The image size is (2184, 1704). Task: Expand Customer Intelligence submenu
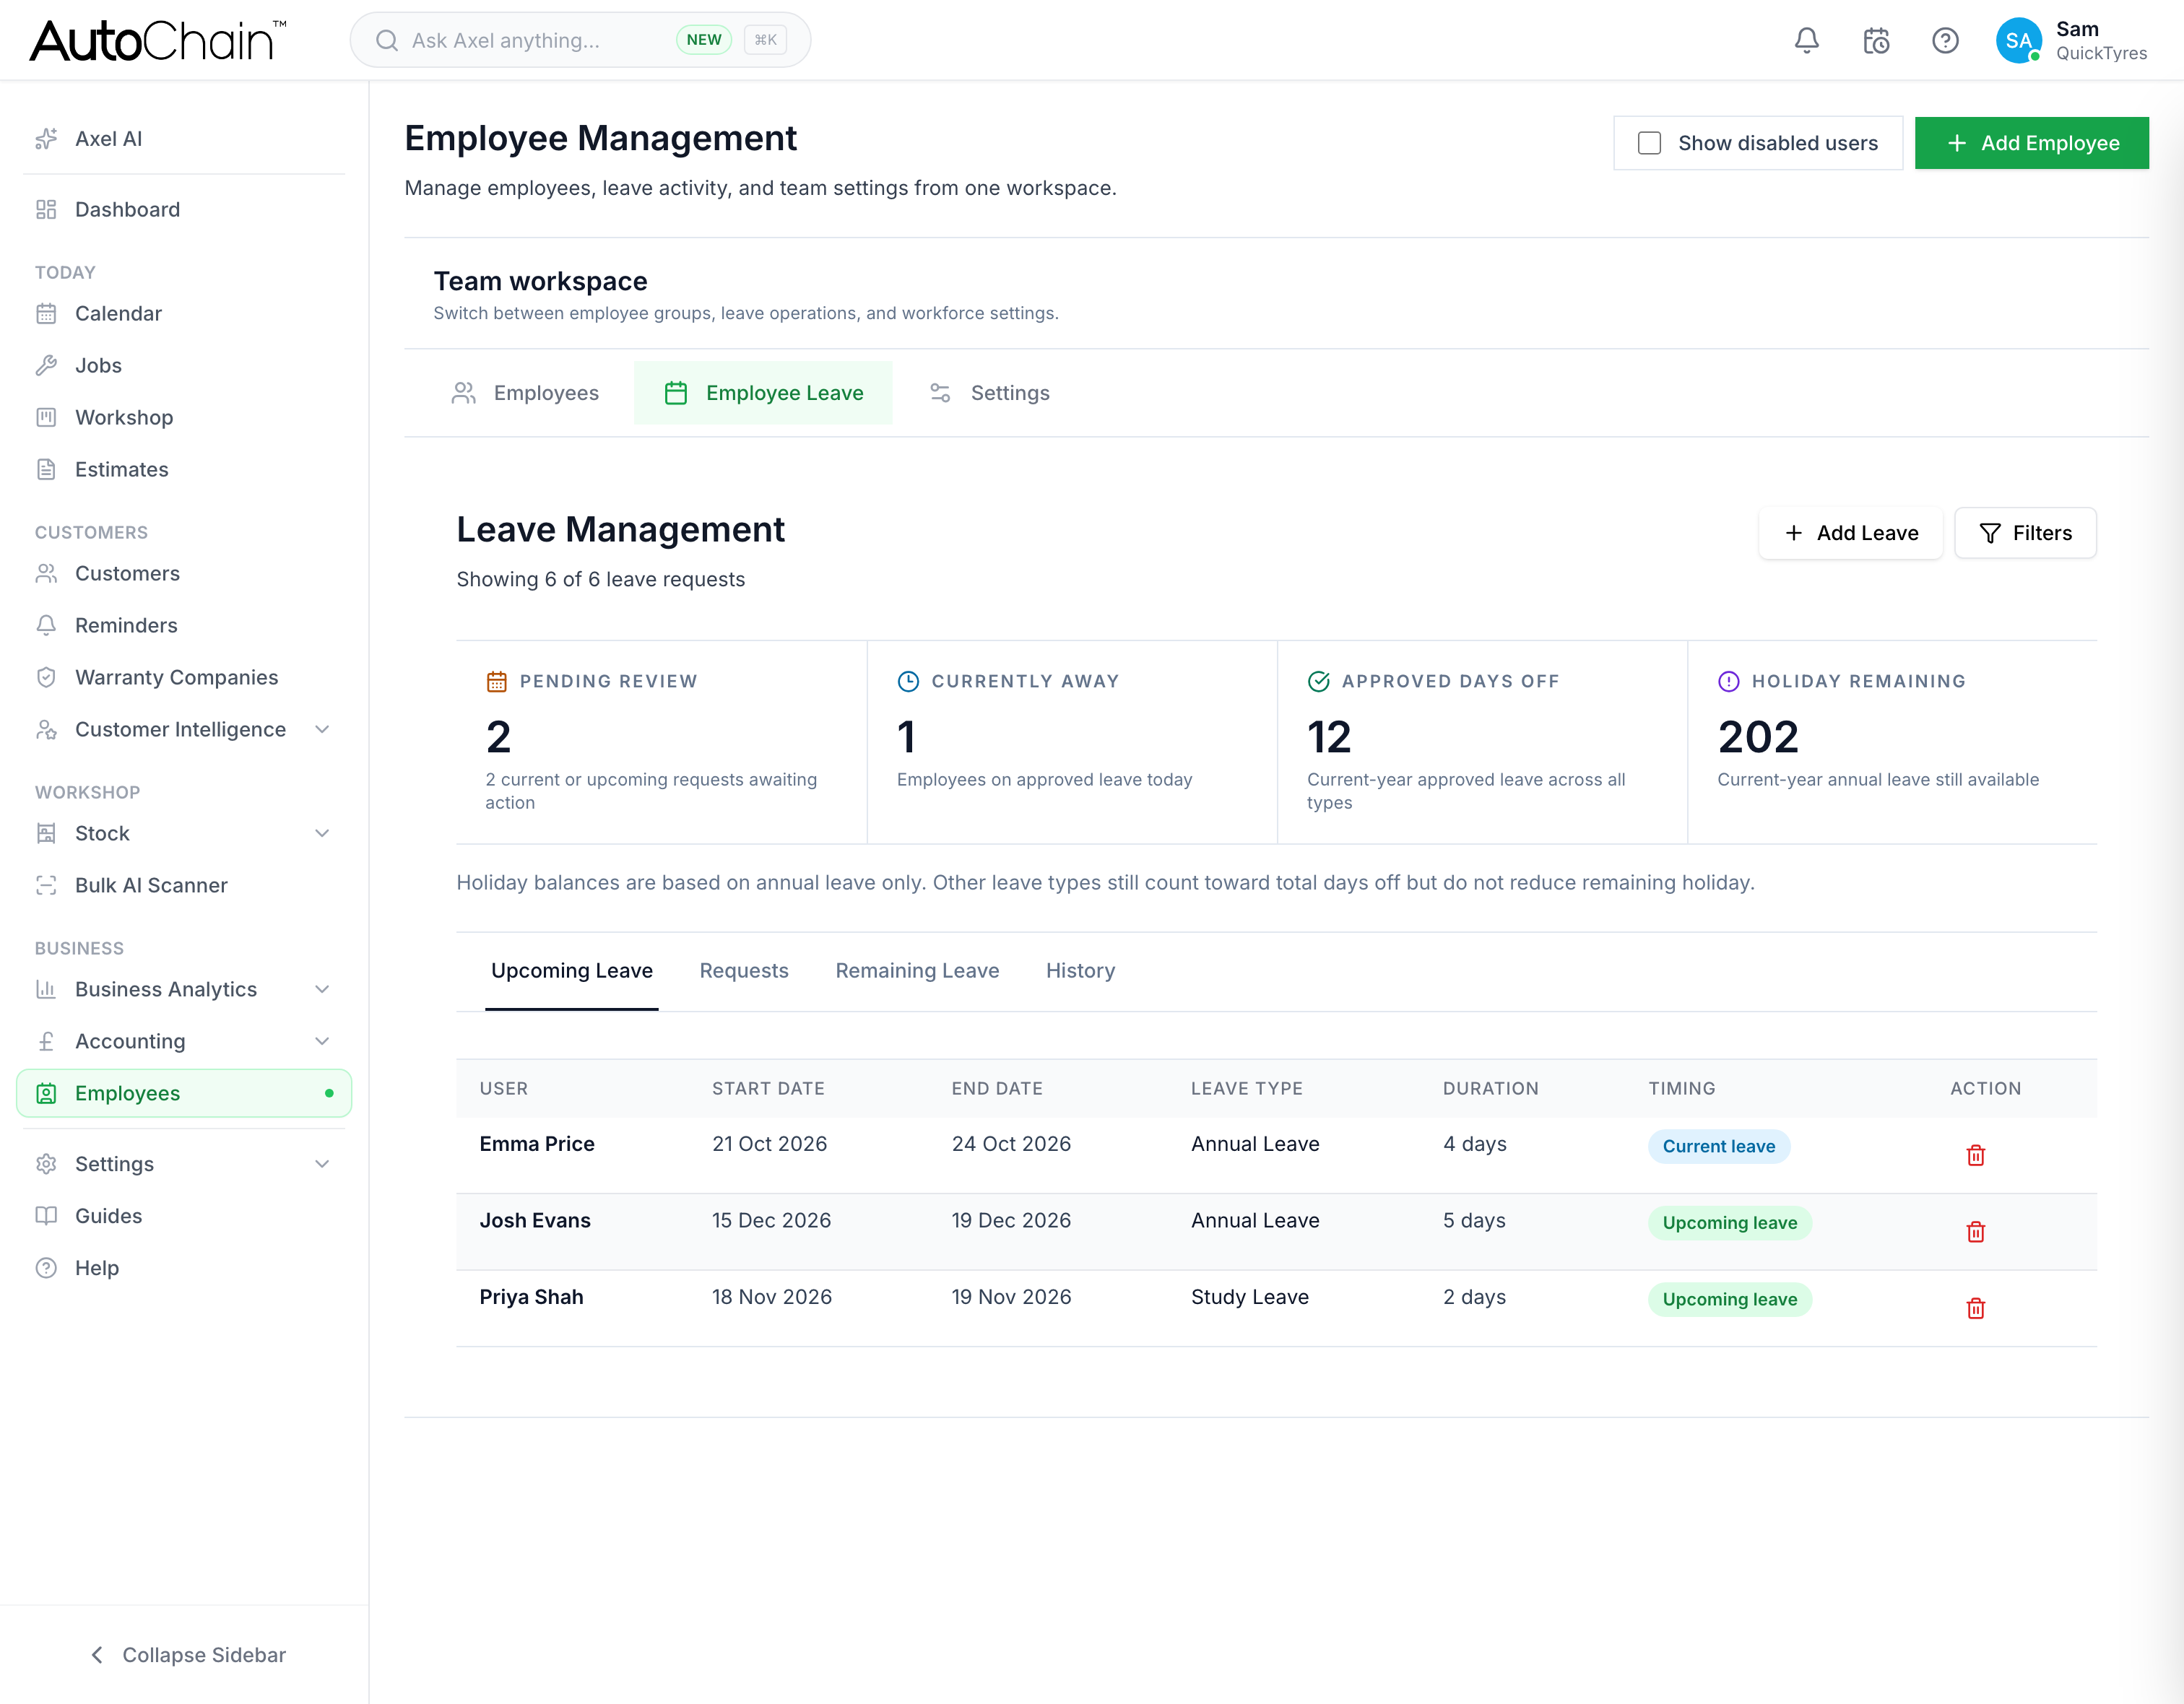[322, 729]
